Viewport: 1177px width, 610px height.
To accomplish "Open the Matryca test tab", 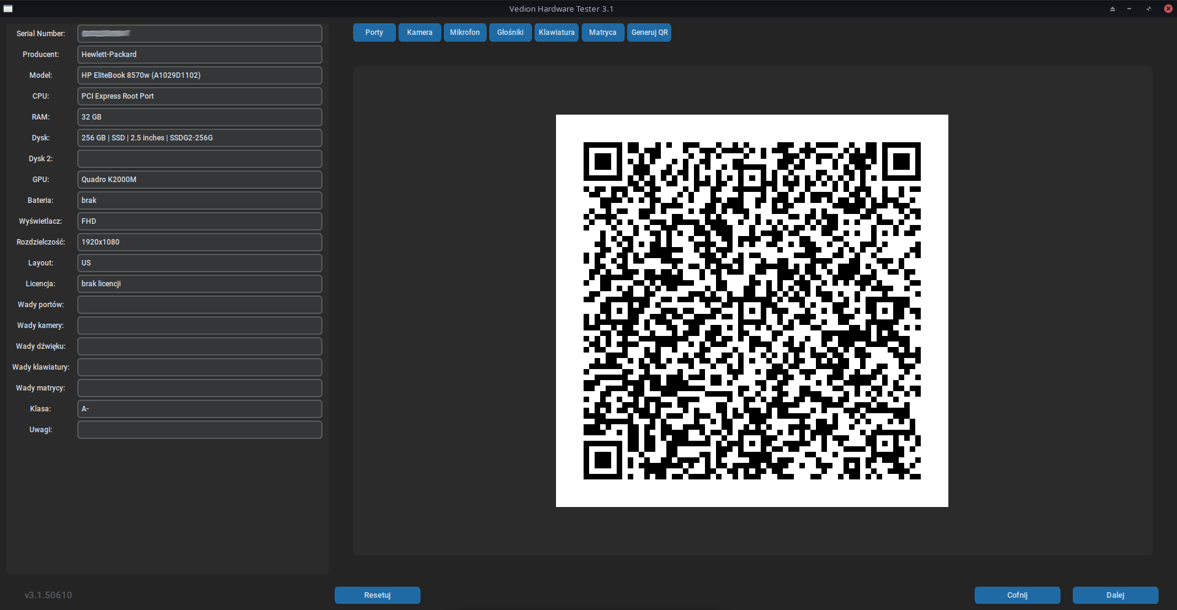I will tap(603, 32).
